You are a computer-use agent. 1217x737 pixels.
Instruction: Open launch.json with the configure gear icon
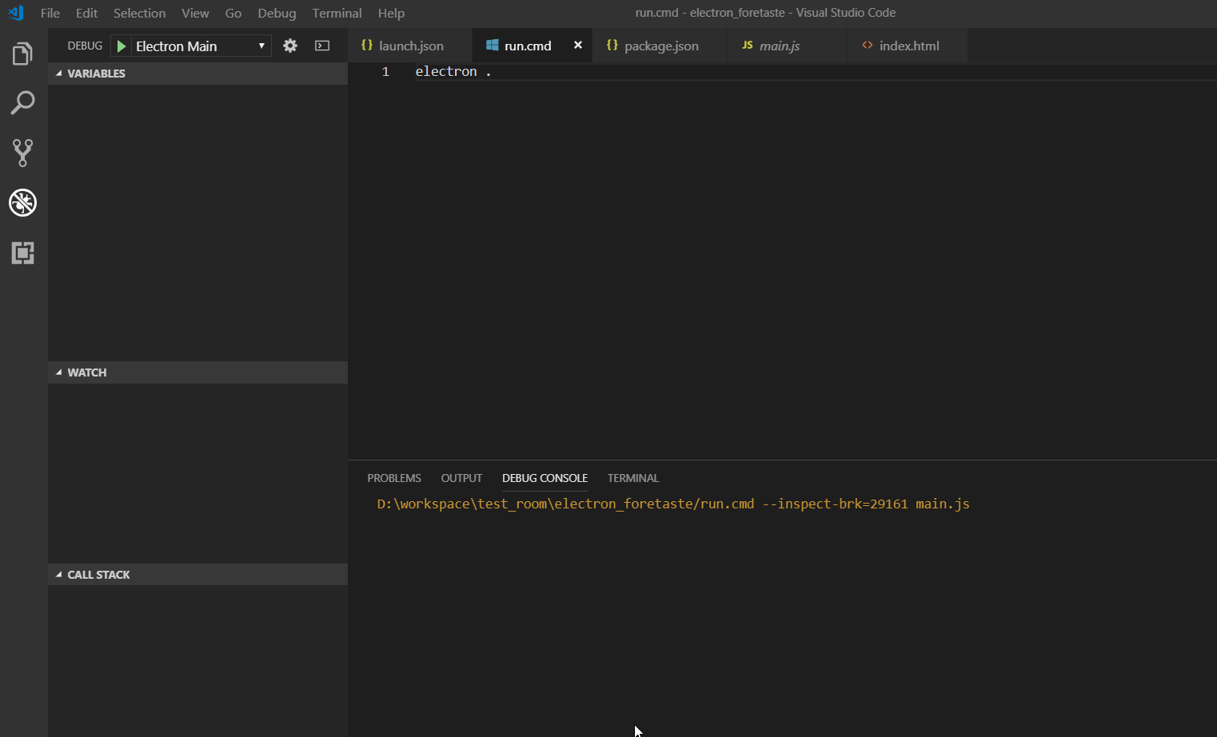[x=289, y=46]
